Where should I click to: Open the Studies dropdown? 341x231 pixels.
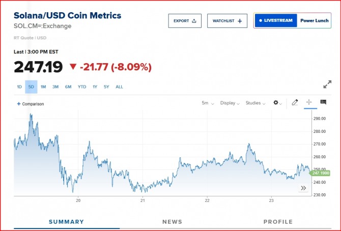point(255,103)
